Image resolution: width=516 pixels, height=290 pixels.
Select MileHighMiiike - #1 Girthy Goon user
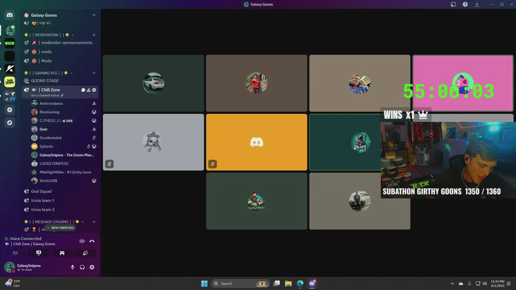point(63,172)
